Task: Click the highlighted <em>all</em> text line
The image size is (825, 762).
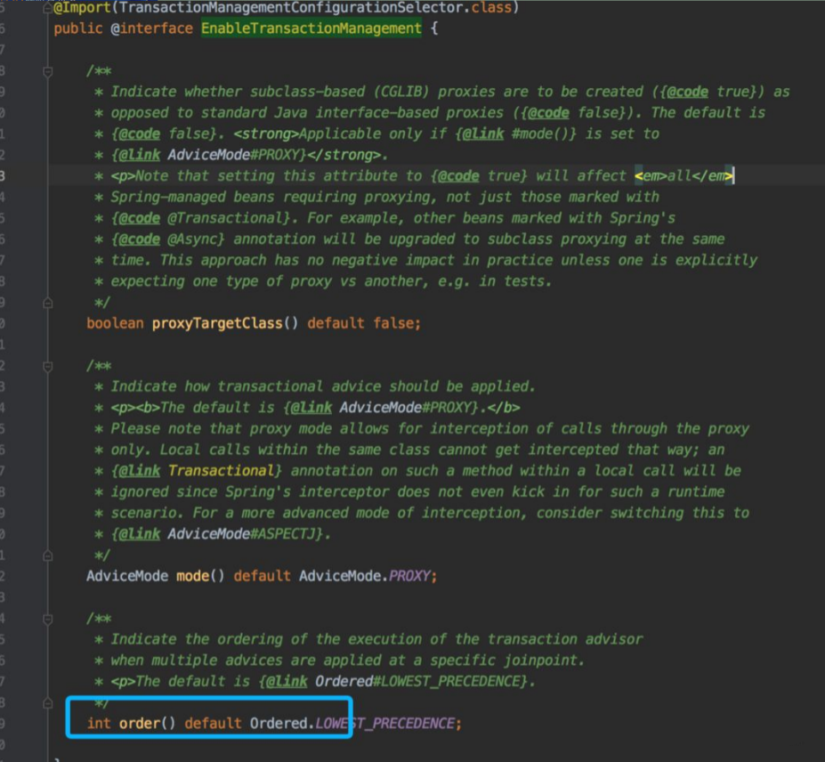Action: (x=685, y=175)
